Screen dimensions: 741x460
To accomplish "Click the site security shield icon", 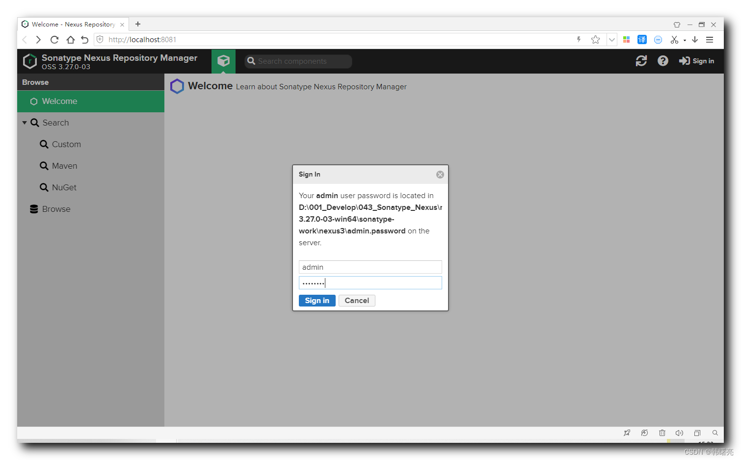I will pyautogui.click(x=100, y=39).
